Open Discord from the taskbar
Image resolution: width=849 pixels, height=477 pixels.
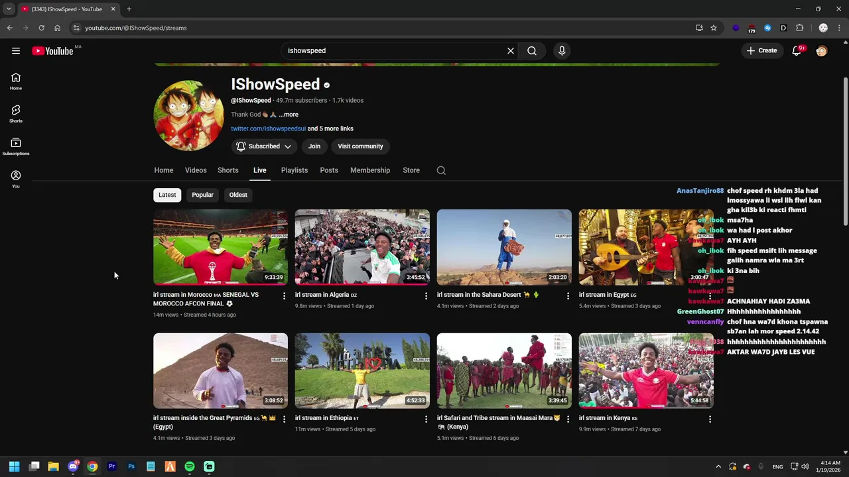(x=73, y=466)
